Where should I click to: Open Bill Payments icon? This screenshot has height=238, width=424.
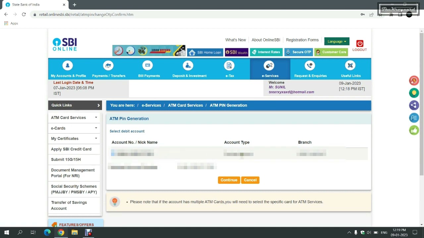[x=148, y=65]
